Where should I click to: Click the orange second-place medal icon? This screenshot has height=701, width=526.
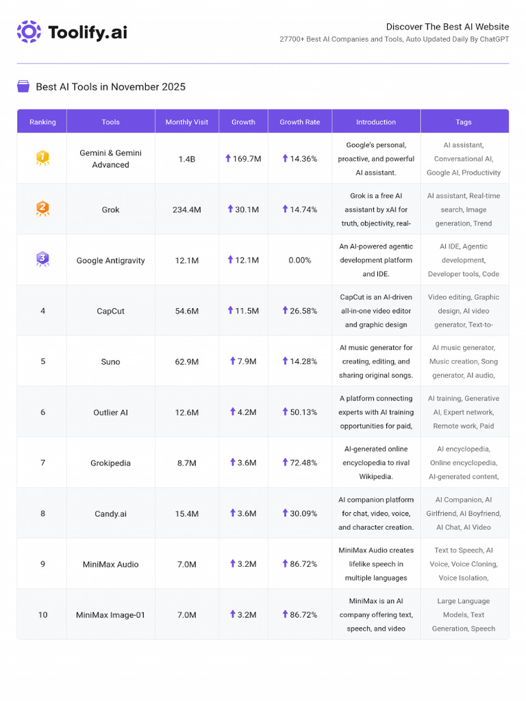[x=42, y=209]
